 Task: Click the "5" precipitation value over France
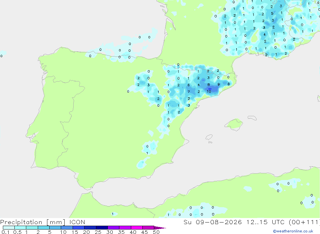coord(272,14)
